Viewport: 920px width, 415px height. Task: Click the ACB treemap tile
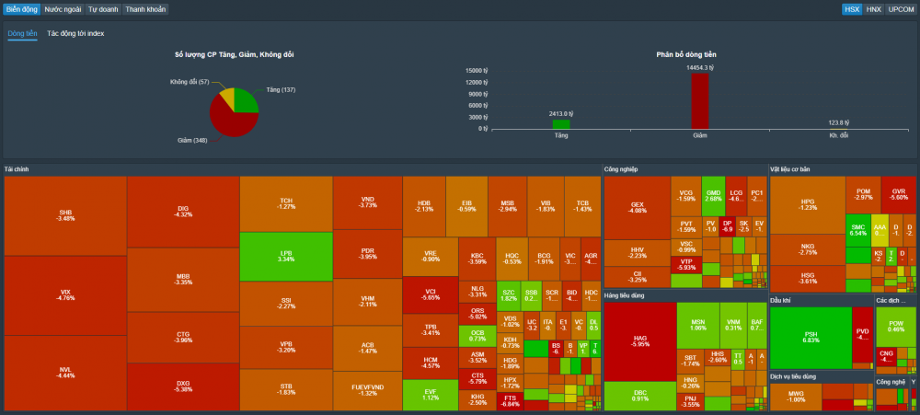[368, 348]
